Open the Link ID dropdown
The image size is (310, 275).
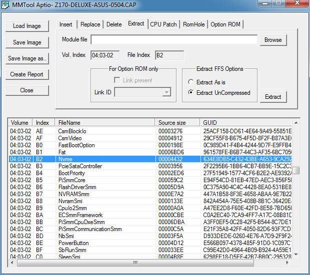(x=166, y=92)
